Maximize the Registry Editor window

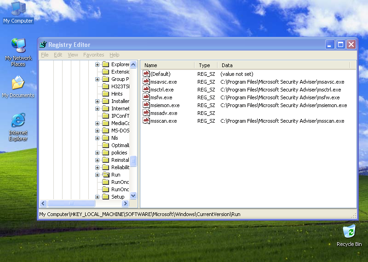pos(340,44)
